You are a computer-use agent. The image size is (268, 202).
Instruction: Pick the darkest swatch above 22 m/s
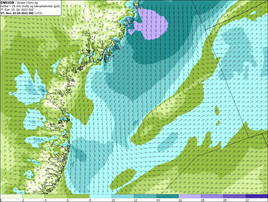257,196
